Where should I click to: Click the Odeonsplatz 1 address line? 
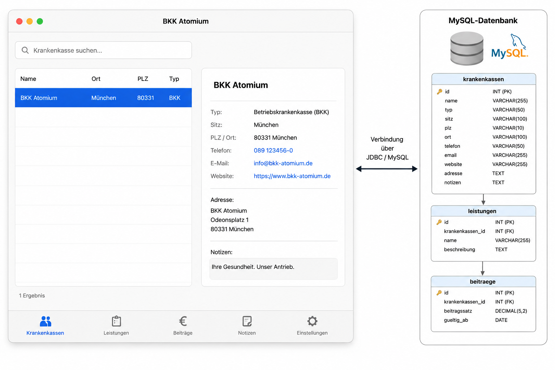pos(229,220)
